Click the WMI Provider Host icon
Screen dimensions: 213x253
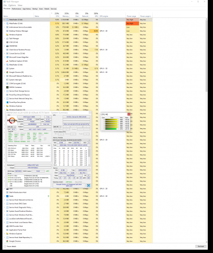click(7, 226)
